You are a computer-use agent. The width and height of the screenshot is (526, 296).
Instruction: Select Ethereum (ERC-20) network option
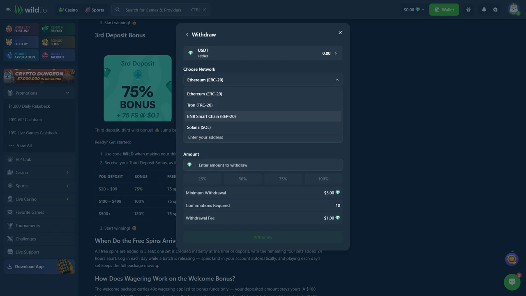click(x=263, y=94)
